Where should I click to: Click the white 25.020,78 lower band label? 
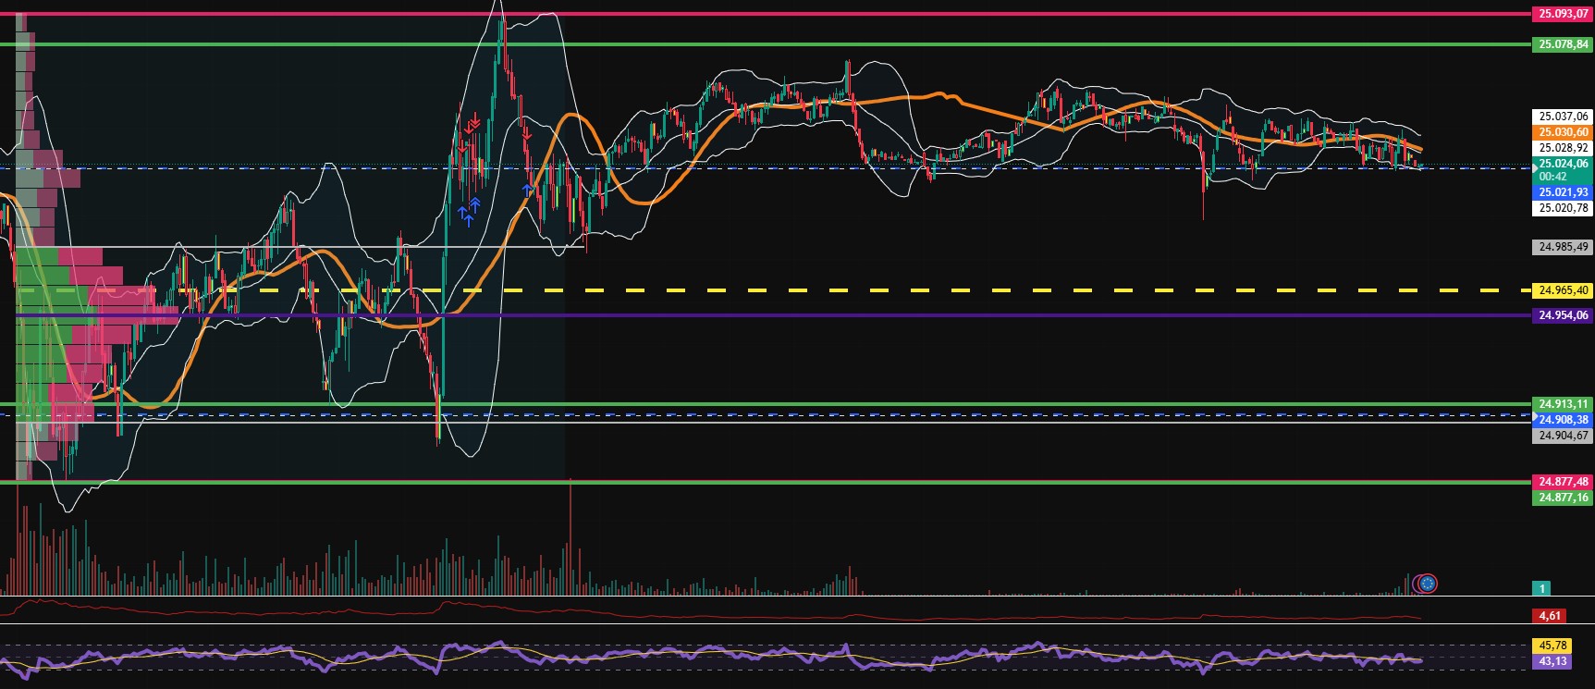pyautogui.click(x=1563, y=208)
